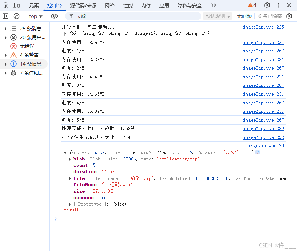
Task: Toggle the console sidebar panel icon
Action: (x=5, y=16)
